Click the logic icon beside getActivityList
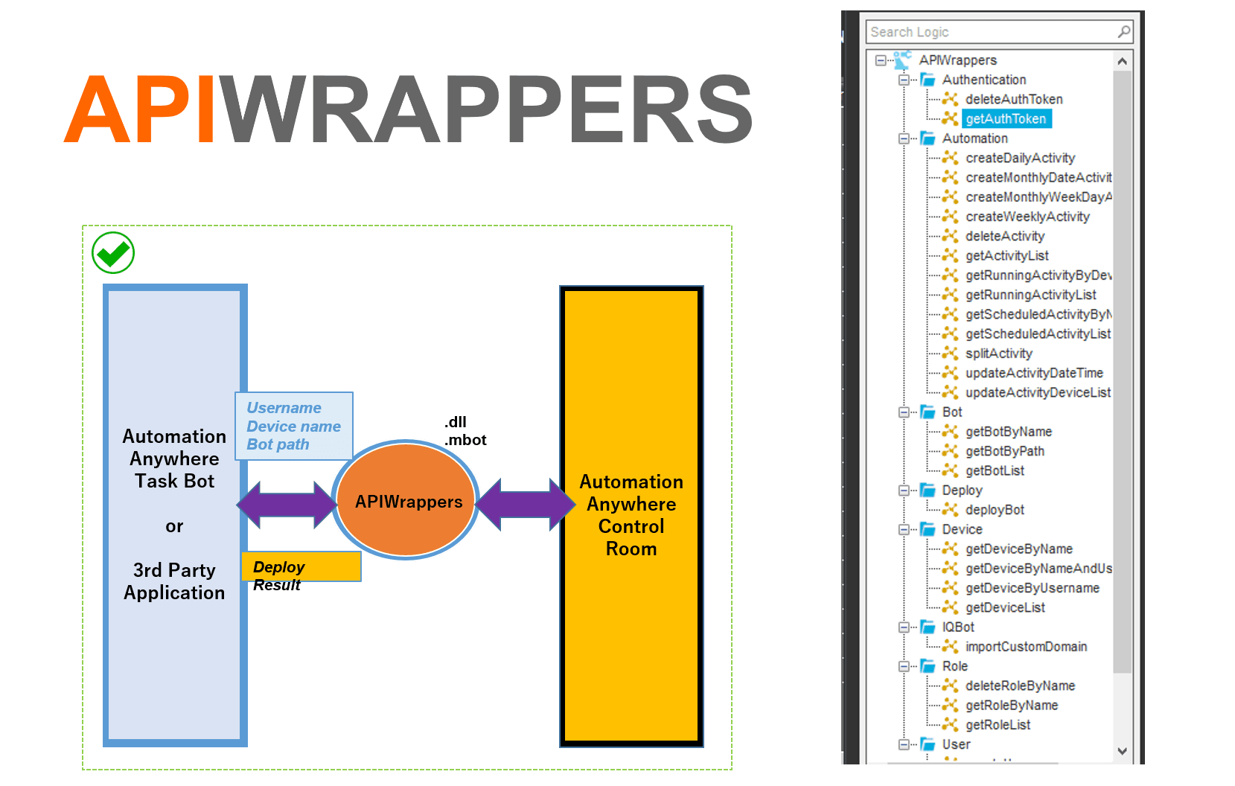This screenshot has width=1235, height=786. tap(951, 255)
